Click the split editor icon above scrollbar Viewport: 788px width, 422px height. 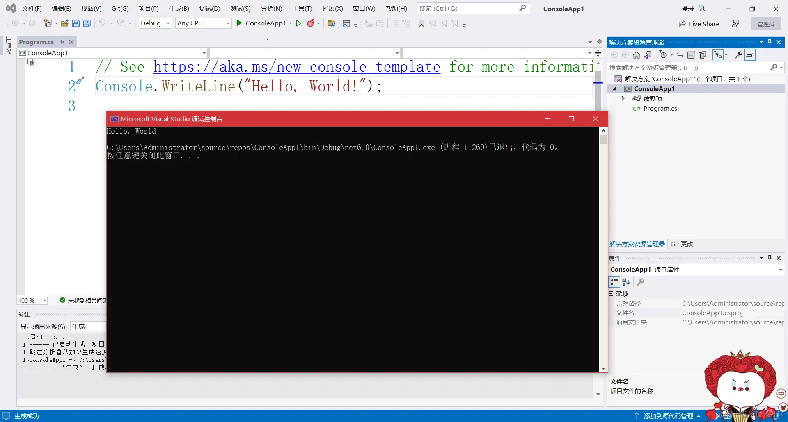pyautogui.click(x=598, y=53)
